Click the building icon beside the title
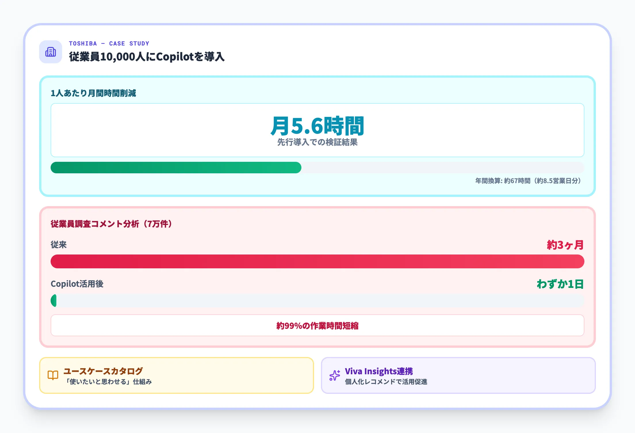The image size is (635, 433). point(51,52)
